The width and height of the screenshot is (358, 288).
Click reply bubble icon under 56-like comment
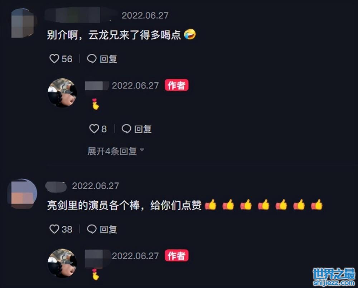[92, 59]
